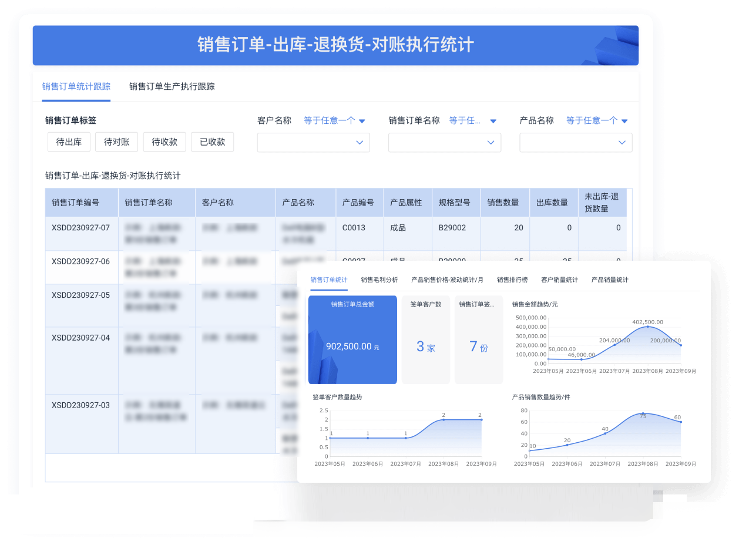View the 产品销量统计 tab
Viewport: 739px width, 545px height.
[x=610, y=280]
